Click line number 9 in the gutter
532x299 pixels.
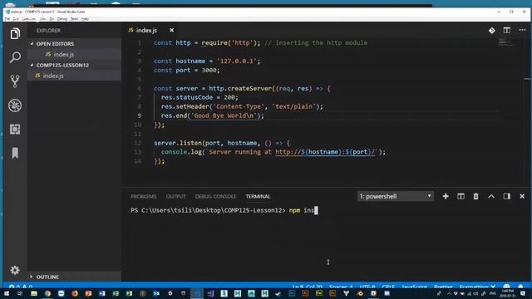[139, 115]
